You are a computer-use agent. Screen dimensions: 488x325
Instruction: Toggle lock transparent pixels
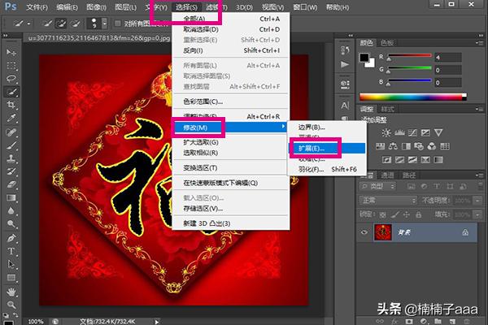click(x=383, y=214)
